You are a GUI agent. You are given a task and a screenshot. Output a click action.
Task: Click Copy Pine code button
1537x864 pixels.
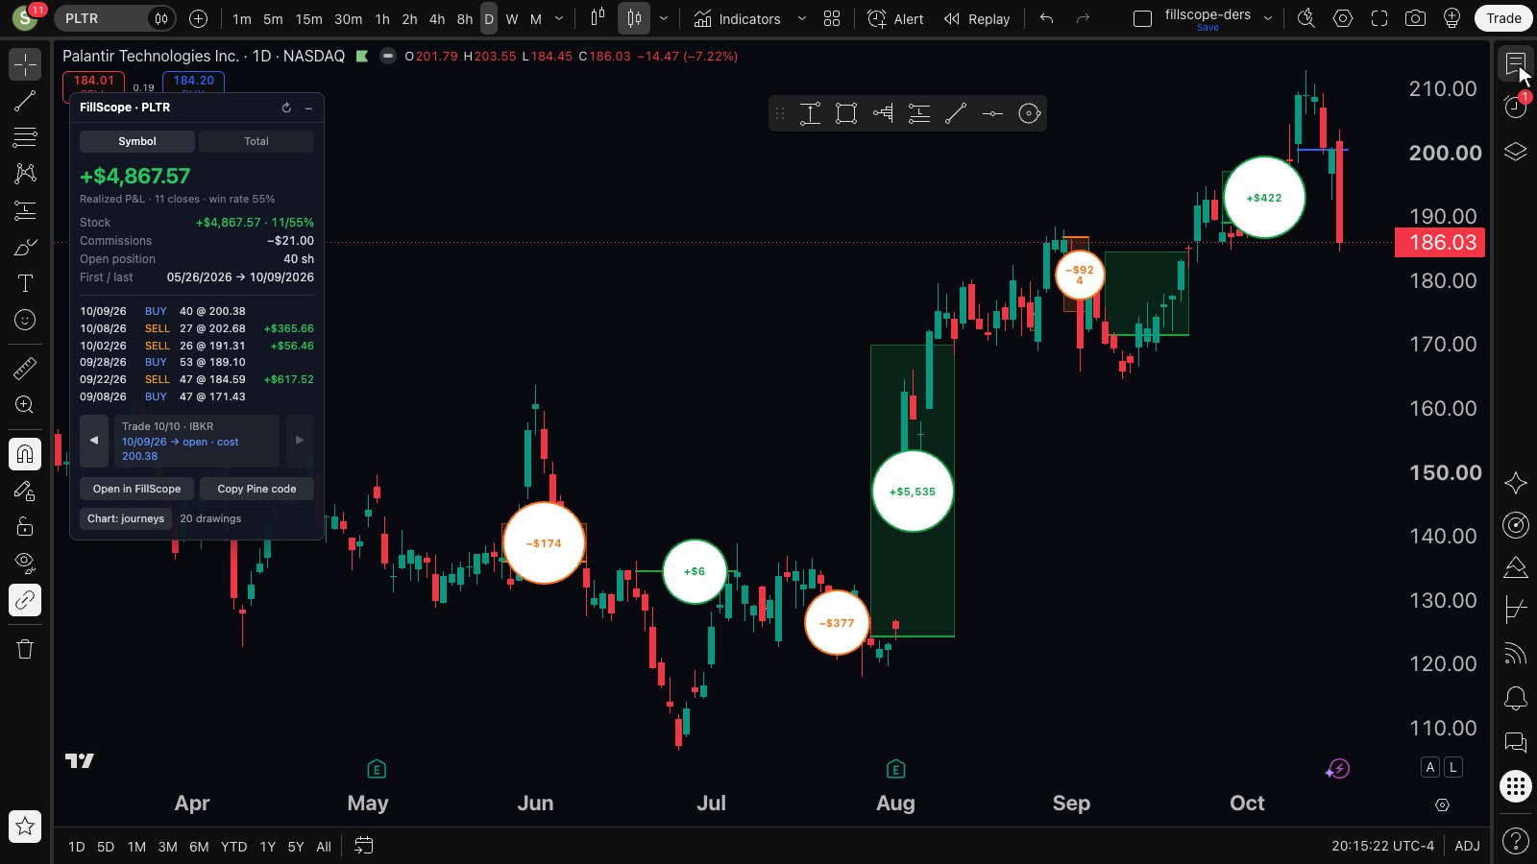[256, 489]
